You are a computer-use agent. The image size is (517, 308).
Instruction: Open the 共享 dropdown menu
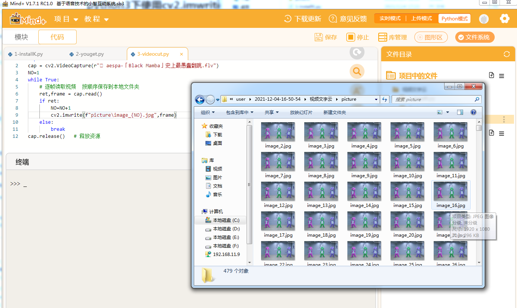click(x=272, y=112)
